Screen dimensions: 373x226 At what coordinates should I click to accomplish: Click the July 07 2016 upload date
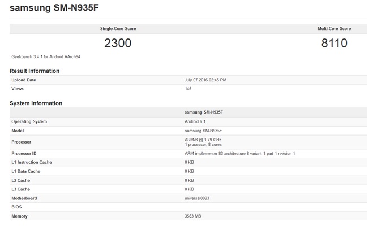pos(205,80)
